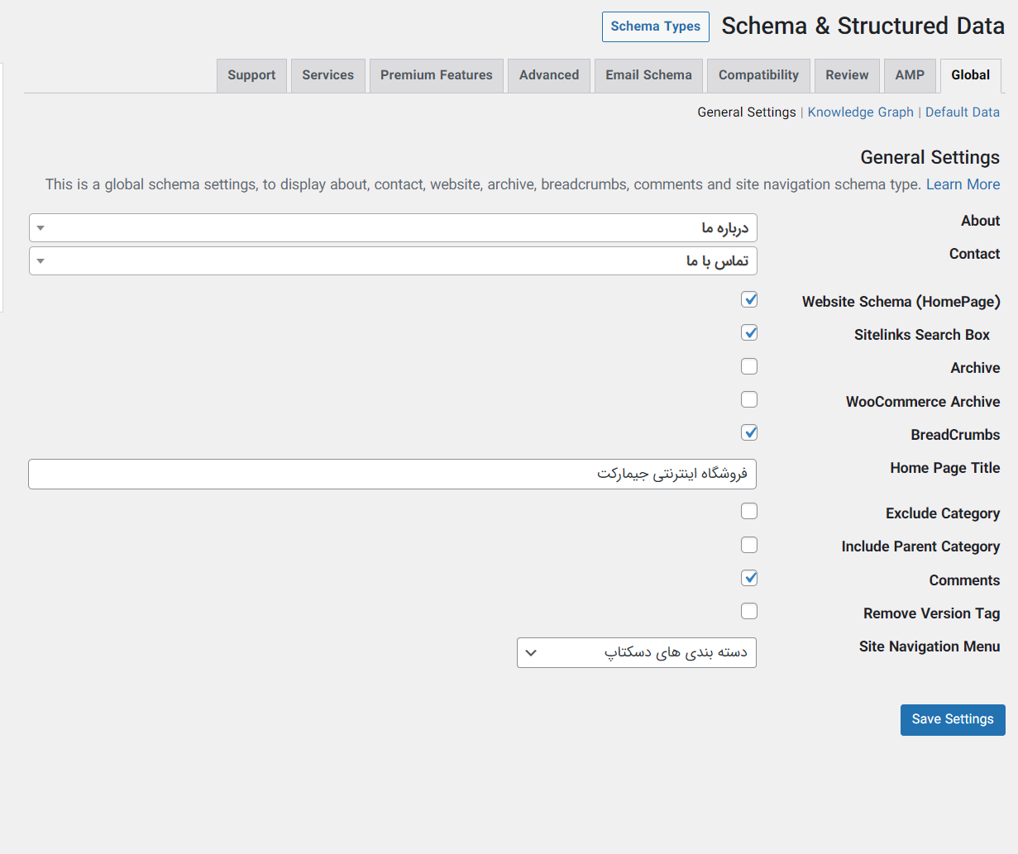Select the Email Schema tab
Screen dimensions: 1018x854
[x=648, y=75]
